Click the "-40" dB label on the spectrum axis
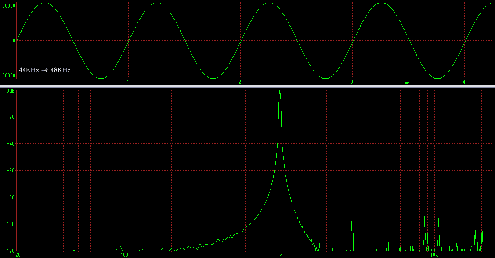The image size is (495, 258). 11,144
